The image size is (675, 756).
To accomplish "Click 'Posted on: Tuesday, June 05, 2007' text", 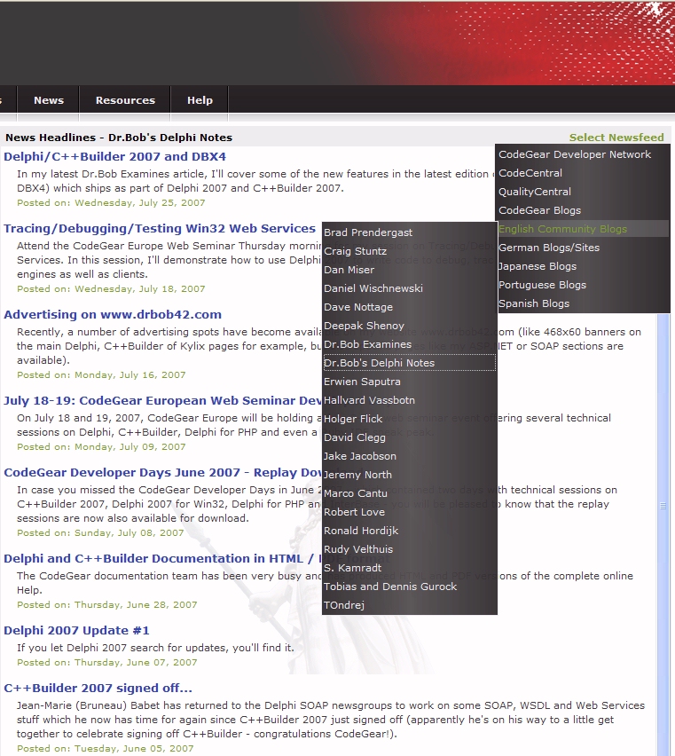I will click(105, 748).
